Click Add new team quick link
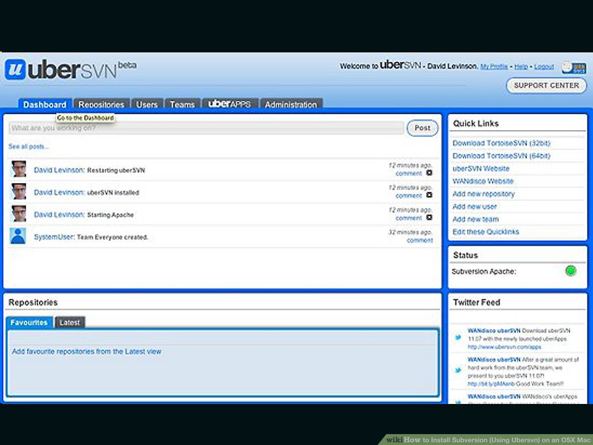Viewport: 593px width, 445px height. point(476,219)
